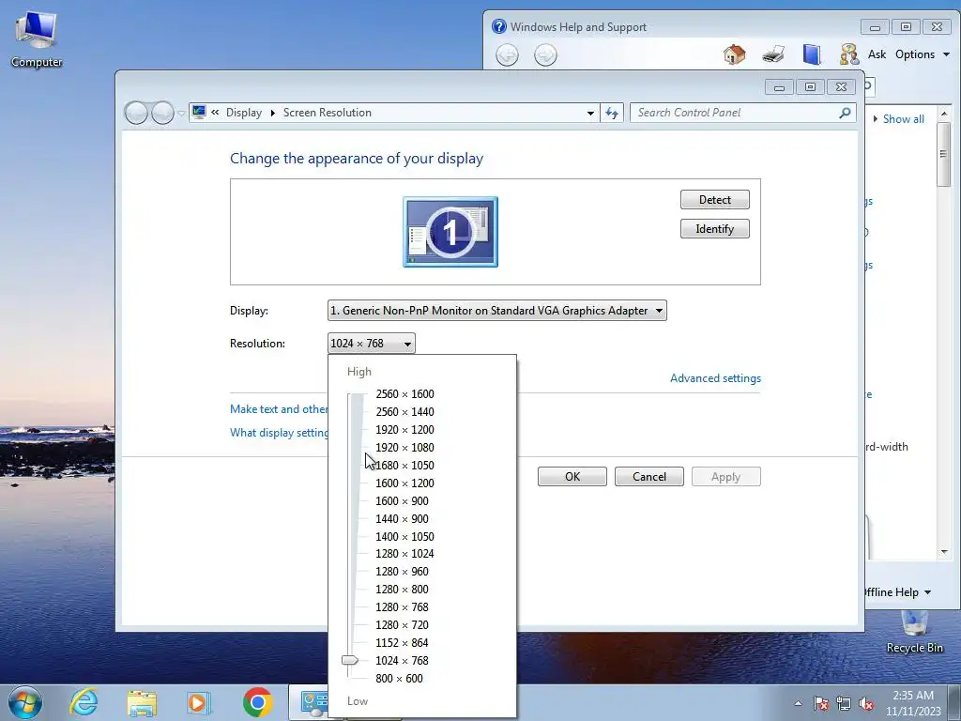The image size is (961, 721).
Task: Click Display in the breadcrumb
Action: point(244,113)
